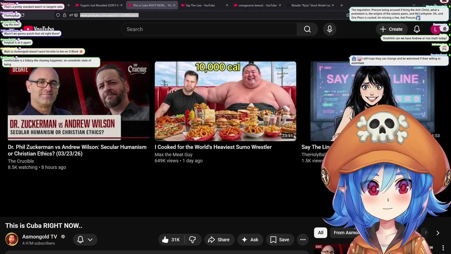Open the World's Heaviest Sumo Wrestler thumbnail
This screenshot has width=451, height=254.
(225, 101)
